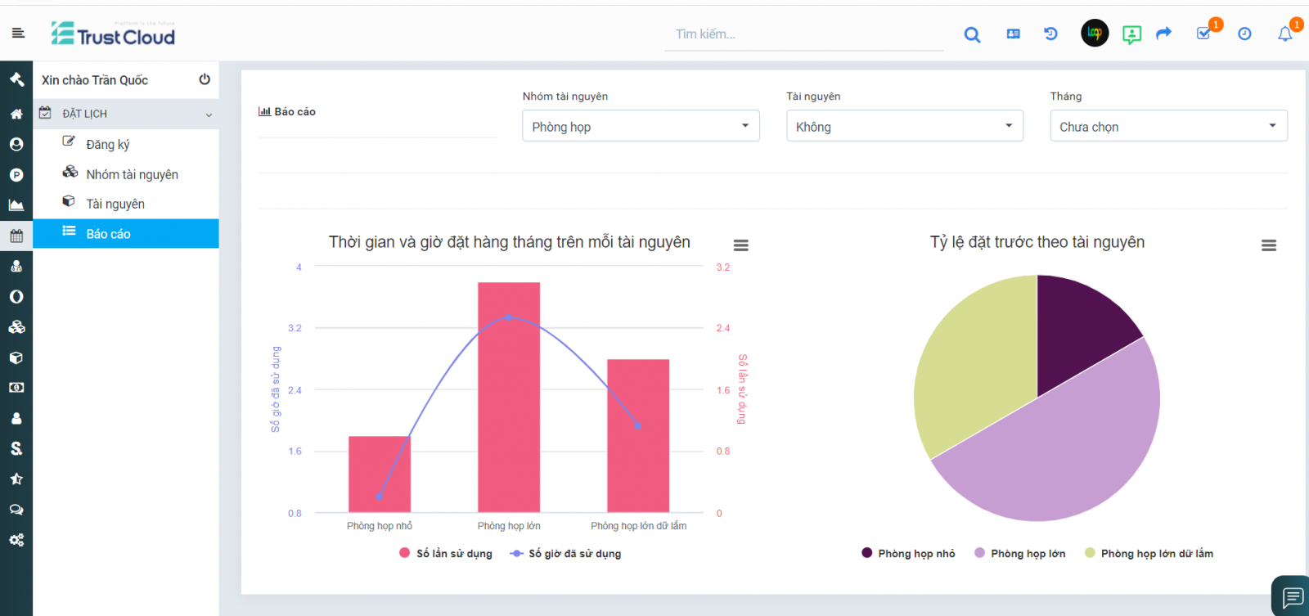The height and width of the screenshot is (616, 1309).
Task: Click the power logout icon
Action: (205, 79)
